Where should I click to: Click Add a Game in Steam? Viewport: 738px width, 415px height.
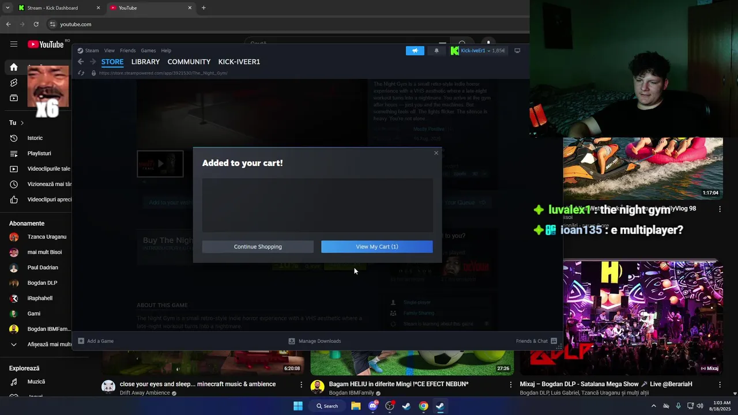click(96, 341)
